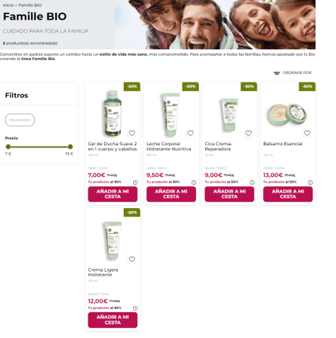Screen dimensions: 336x338
Task: Add Gel de Ducha Suave to basket
Action: coord(112,194)
